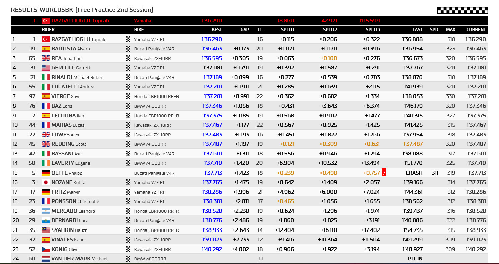The image size is (499, 264).
Task: Click the Dutch flag beside VAN DER MARK
Action: pyautogui.click(x=46, y=259)
